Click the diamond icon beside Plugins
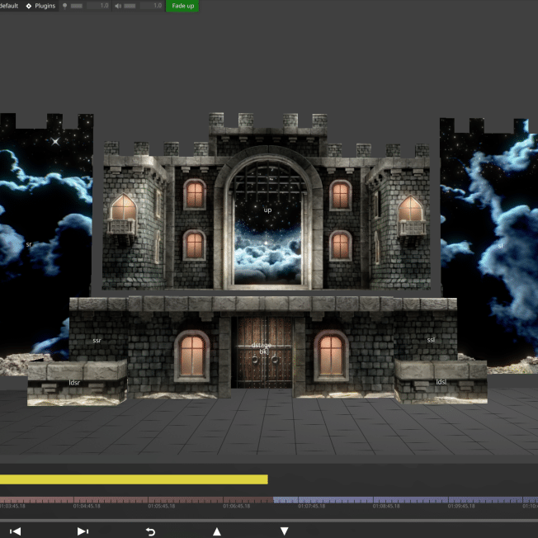Image resolution: width=538 pixels, height=538 pixels. coord(29,6)
